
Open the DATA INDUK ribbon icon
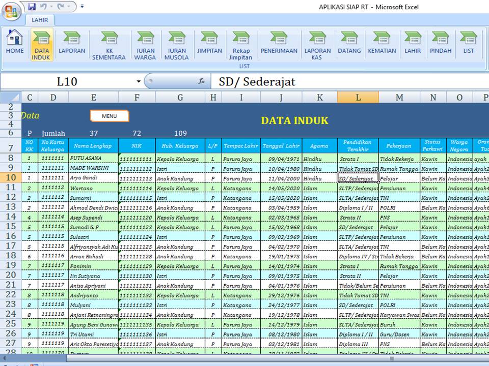tap(41, 45)
